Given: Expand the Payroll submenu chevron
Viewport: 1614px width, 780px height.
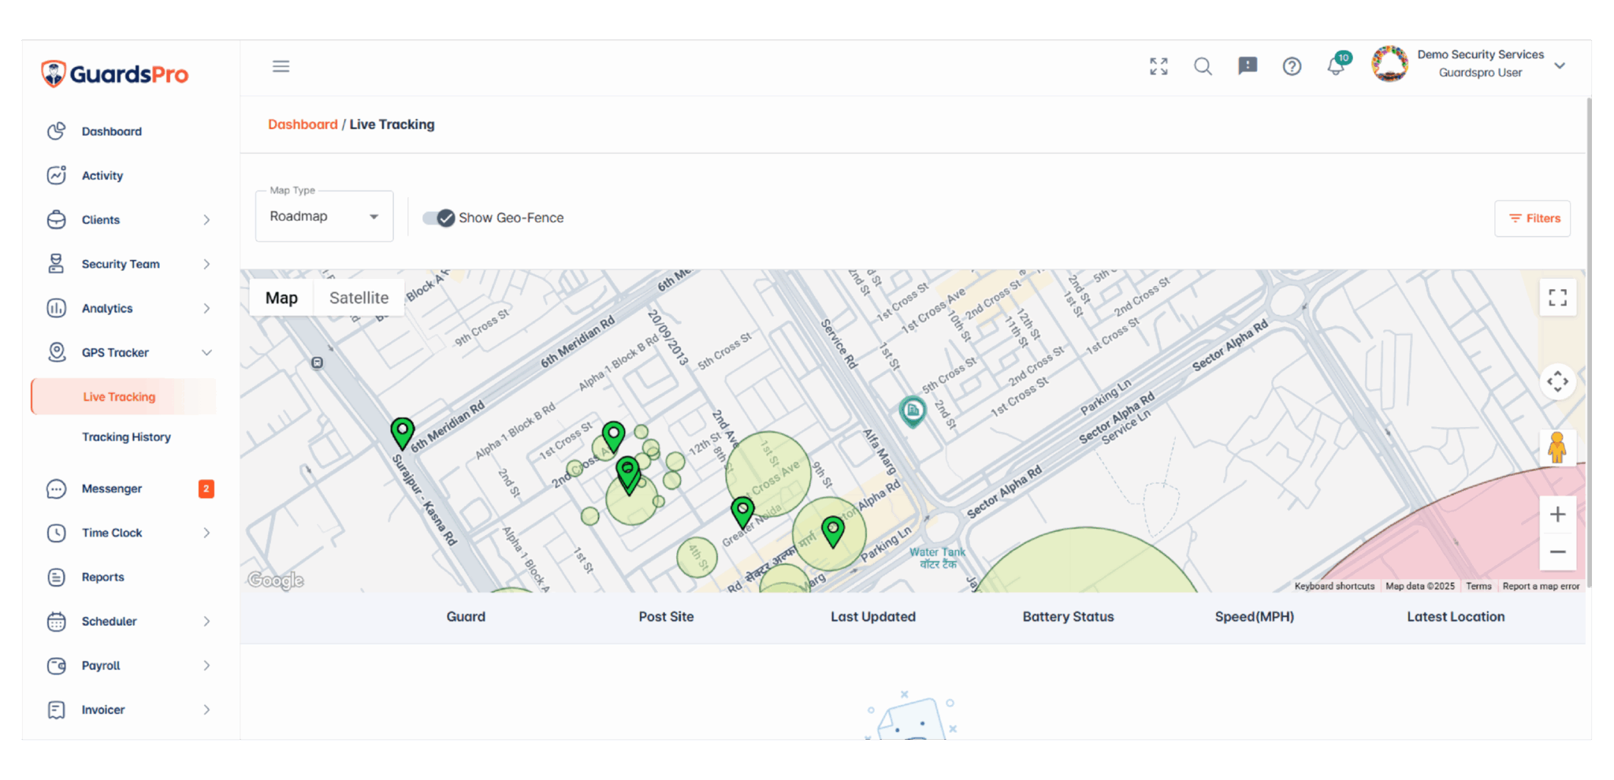Looking at the screenshot, I should [x=206, y=665].
